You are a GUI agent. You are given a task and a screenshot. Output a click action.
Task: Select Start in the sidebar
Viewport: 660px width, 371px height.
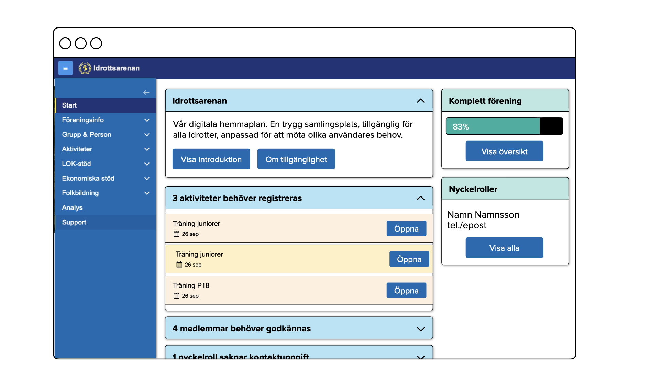[x=69, y=105]
